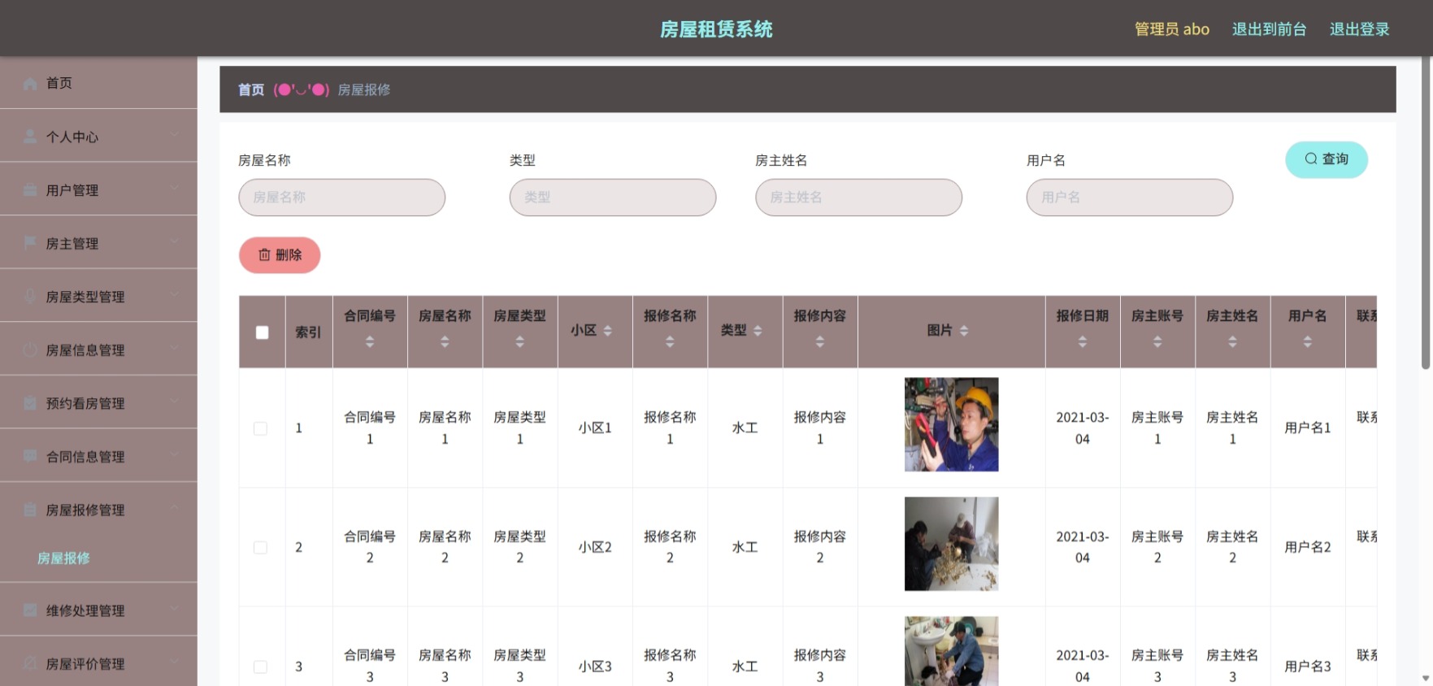Screen dimensions: 1433x686
Task: Sort table by 用户名 column arrows
Action: pos(1307,342)
